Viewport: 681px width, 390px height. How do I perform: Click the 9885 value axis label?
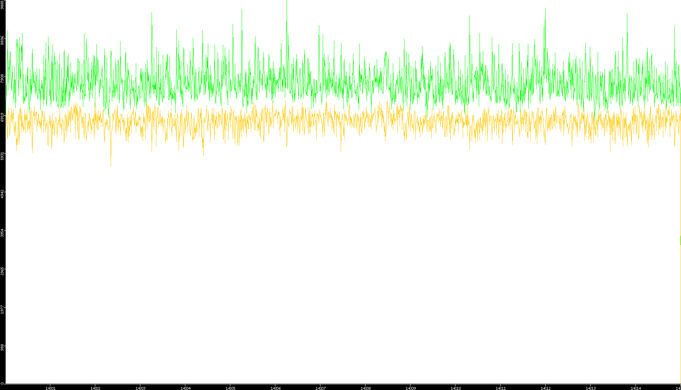pos(2,5)
